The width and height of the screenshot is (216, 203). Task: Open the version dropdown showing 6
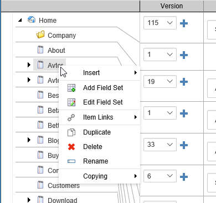(x=160, y=176)
